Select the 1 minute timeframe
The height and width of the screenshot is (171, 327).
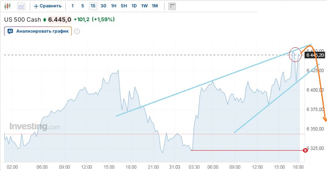[x=73, y=6]
